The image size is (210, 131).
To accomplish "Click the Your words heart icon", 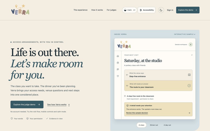I will click(12, 119).
